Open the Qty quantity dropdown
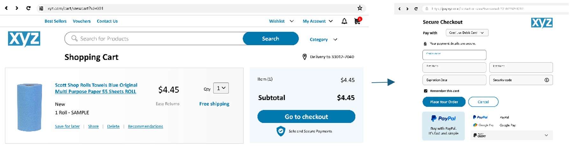 tap(221, 88)
